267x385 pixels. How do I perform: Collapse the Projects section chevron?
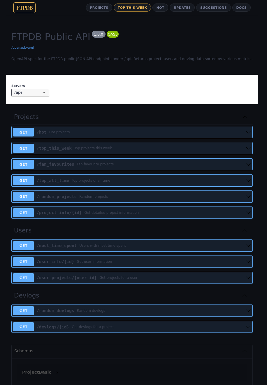(x=245, y=117)
